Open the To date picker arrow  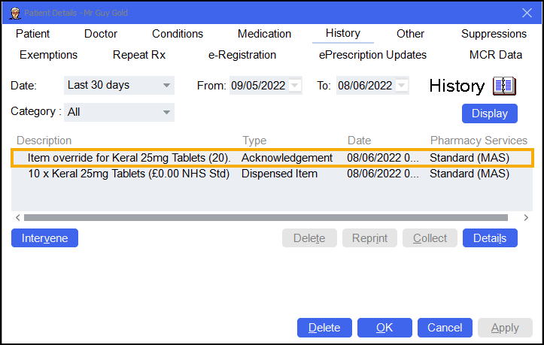(403, 86)
